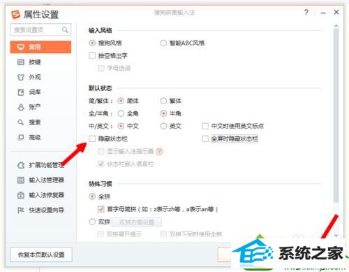Close the 属性设置 window
The width and height of the screenshot is (349, 272).
pos(336,13)
